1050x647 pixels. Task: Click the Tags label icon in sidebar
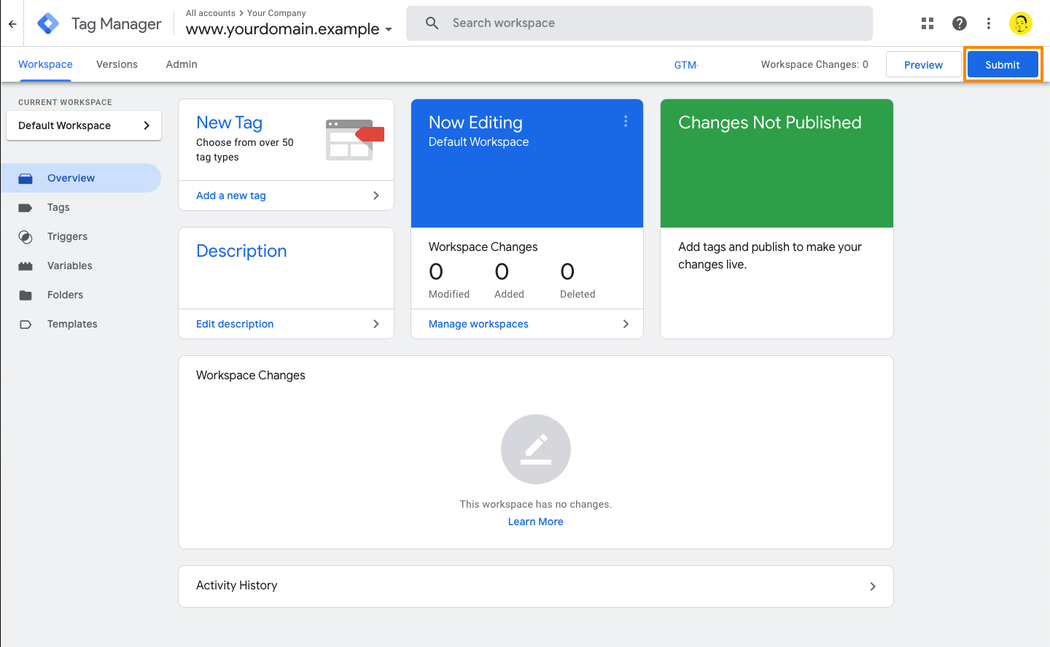[x=26, y=207]
